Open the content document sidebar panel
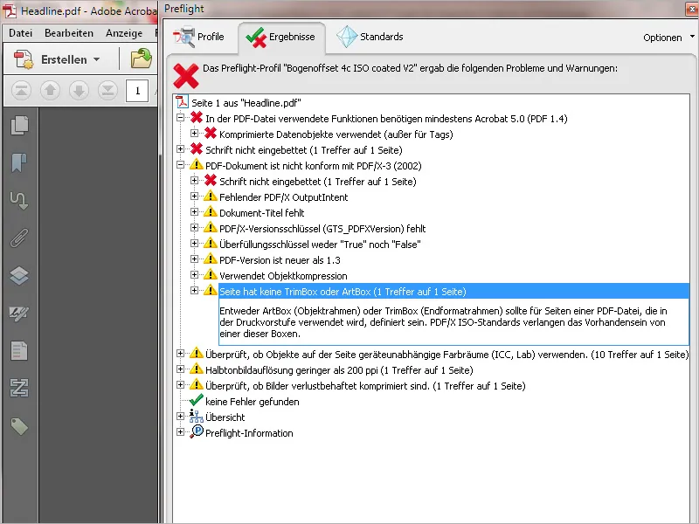Screen dimensions: 699x524 point(19,351)
